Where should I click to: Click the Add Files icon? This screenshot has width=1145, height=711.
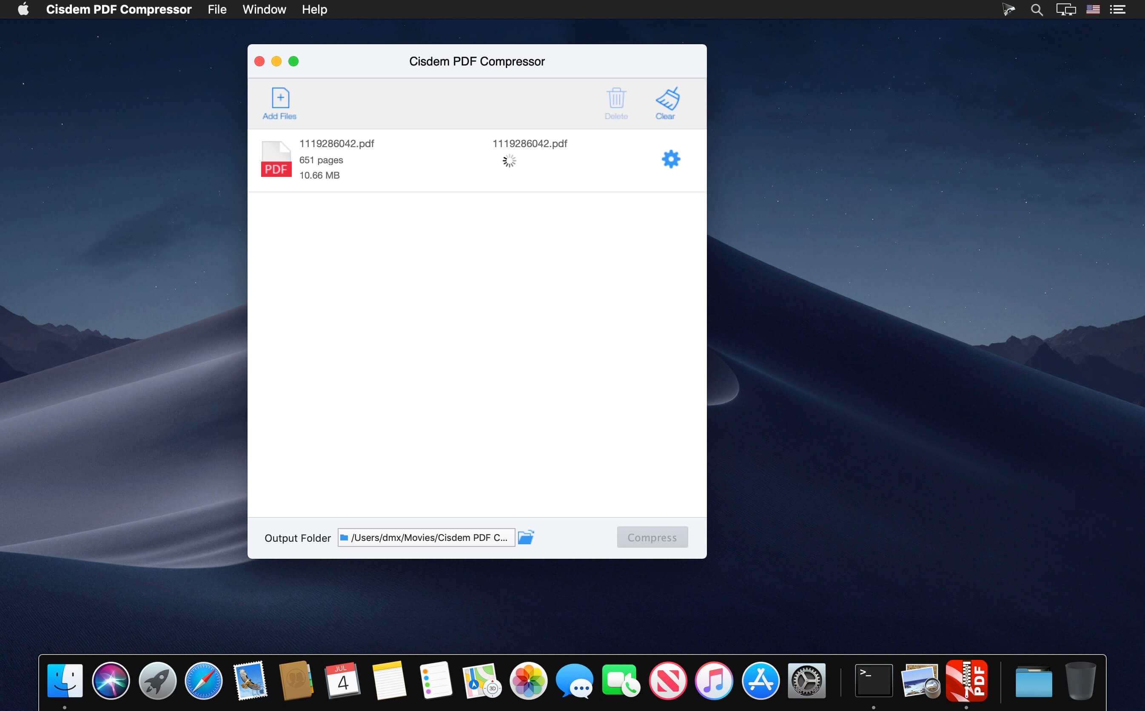coord(280,98)
